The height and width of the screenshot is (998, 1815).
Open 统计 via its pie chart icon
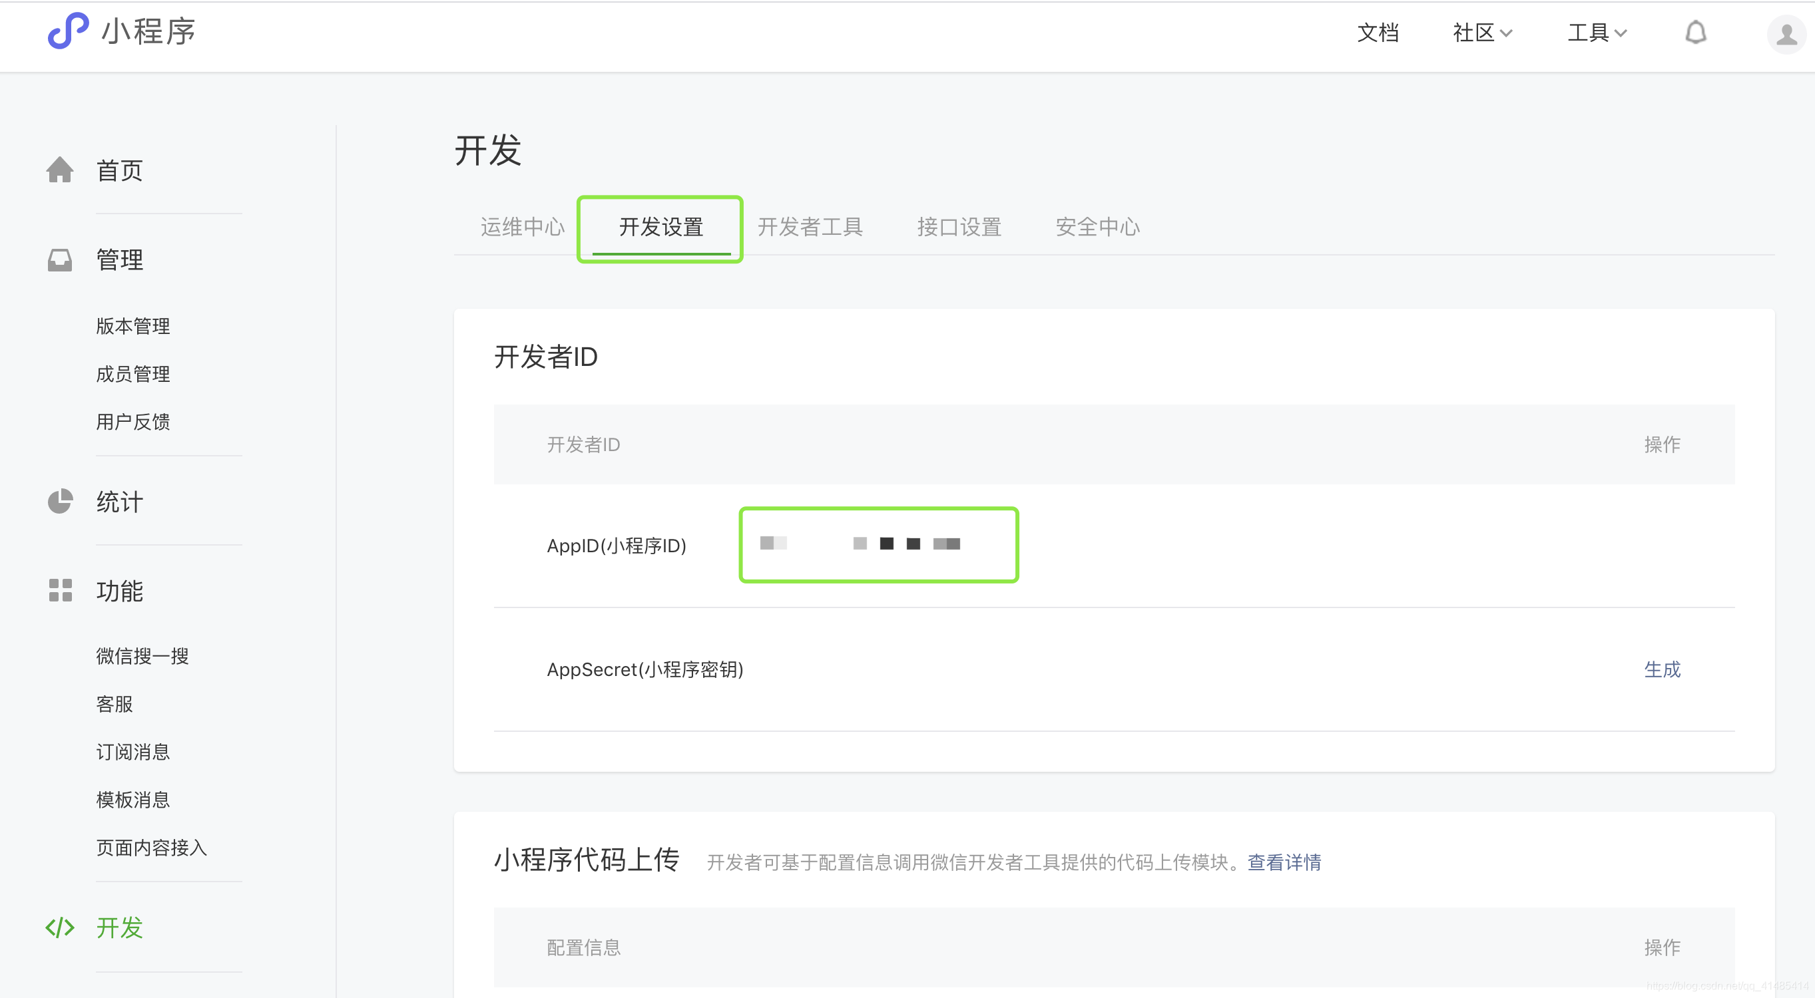click(x=60, y=502)
